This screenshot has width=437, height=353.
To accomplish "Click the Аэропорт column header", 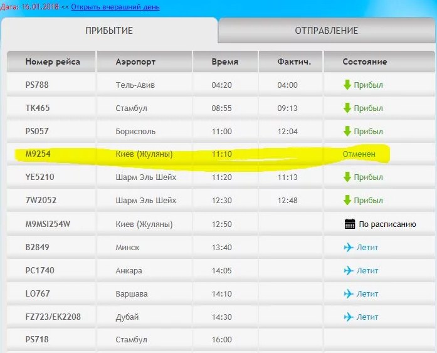I will (x=135, y=61).
